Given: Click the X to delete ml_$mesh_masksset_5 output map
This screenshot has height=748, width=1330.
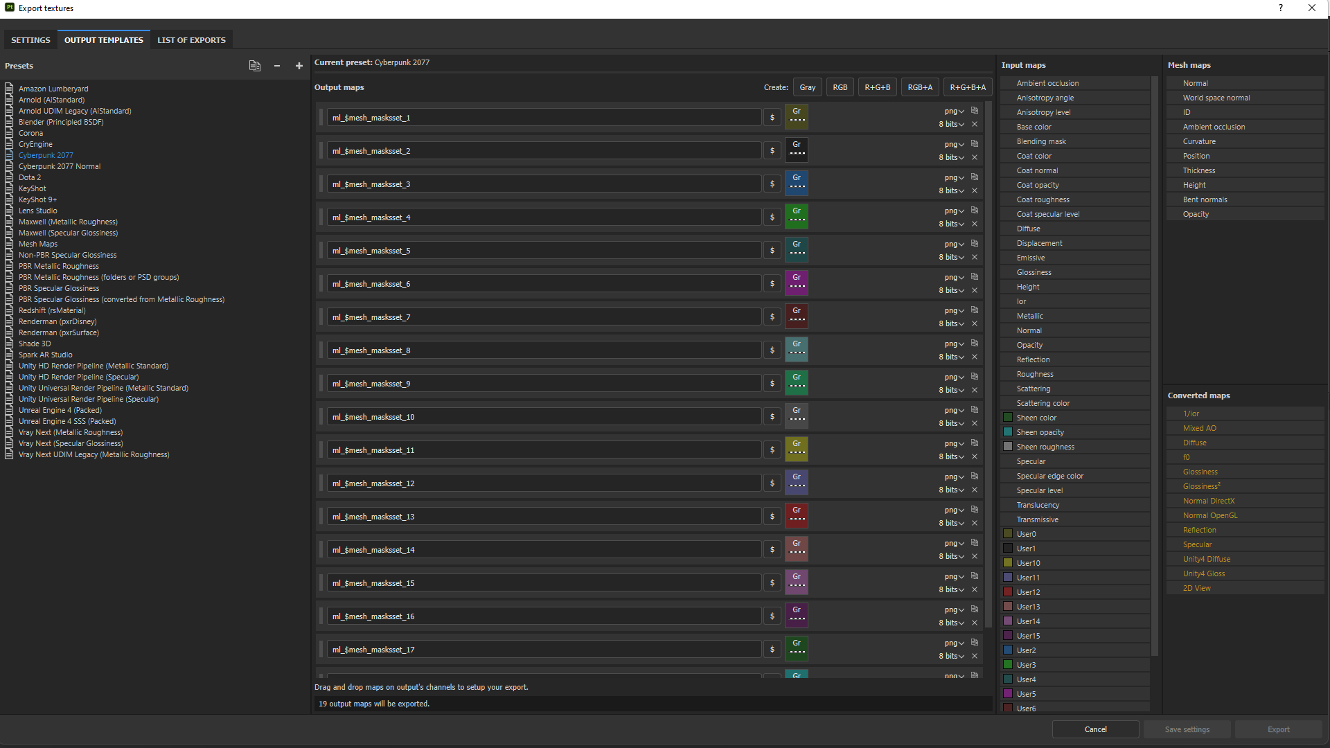Looking at the screenshot, I should [974, 257].
